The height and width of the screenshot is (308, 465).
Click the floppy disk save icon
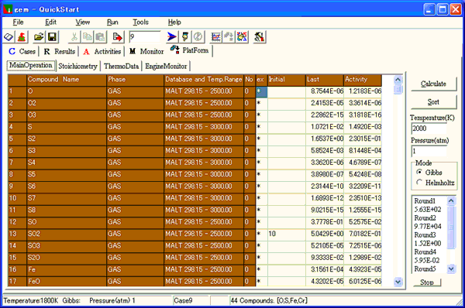[x=52, y=37]
